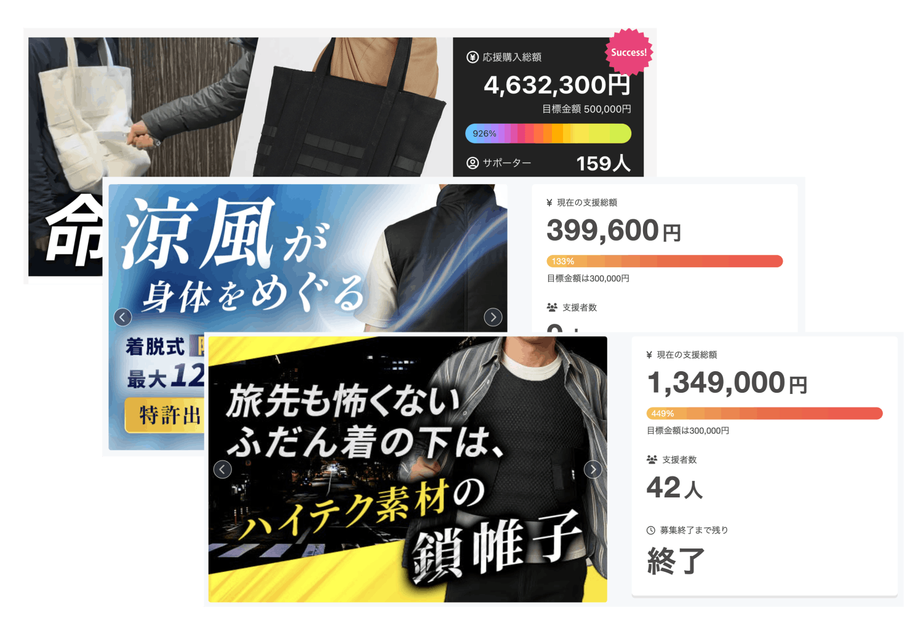The width and height of the screenshot is (923, 631).
Task: Click the supporter person icon by サポーター
Action: [473, 163]
